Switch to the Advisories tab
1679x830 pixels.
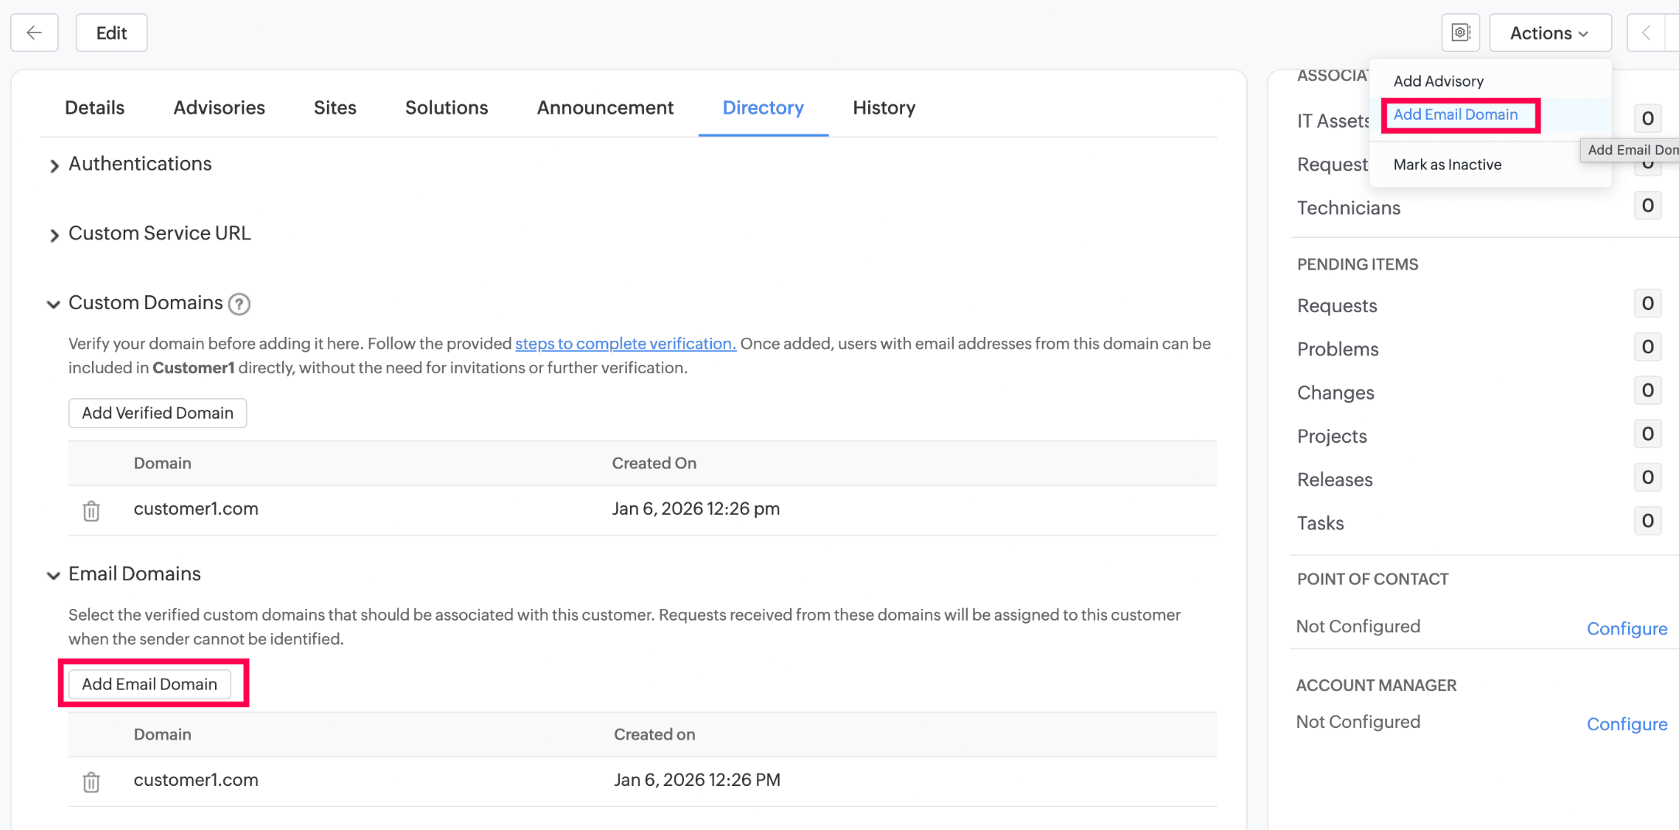(x=219, y=107)
